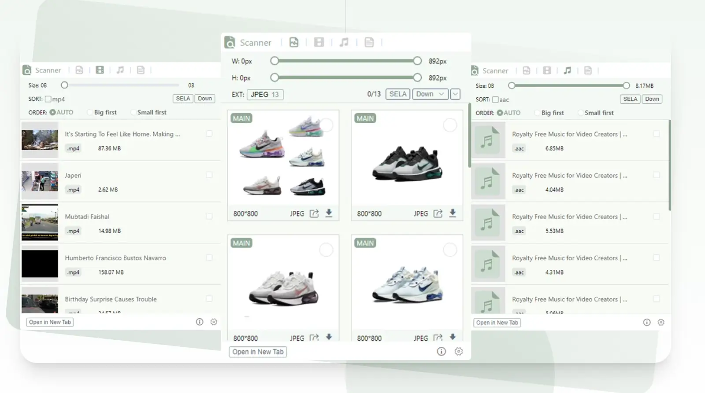705x393 pixels.
Task: Select Small first order in left panel
Action: pos(133,112)
